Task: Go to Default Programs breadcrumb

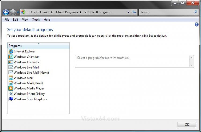Action: click(66, 12)
